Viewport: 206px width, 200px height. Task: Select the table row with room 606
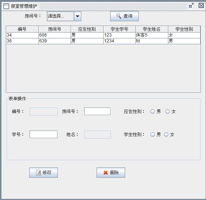(x=103, y=35)
